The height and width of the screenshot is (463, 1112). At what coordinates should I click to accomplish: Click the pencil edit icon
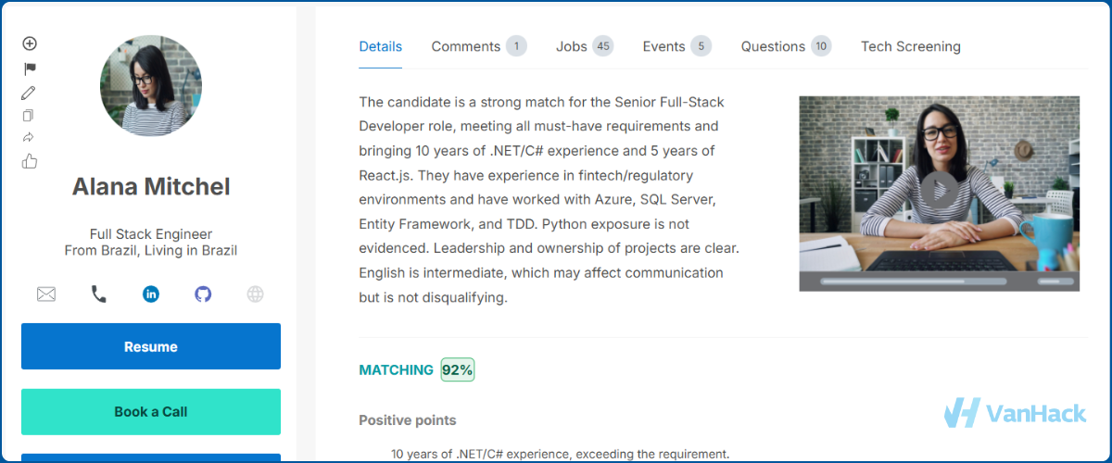[29, 93]
